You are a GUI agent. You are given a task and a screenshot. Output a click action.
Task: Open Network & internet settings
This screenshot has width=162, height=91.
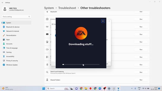click(x=16, y=31)
